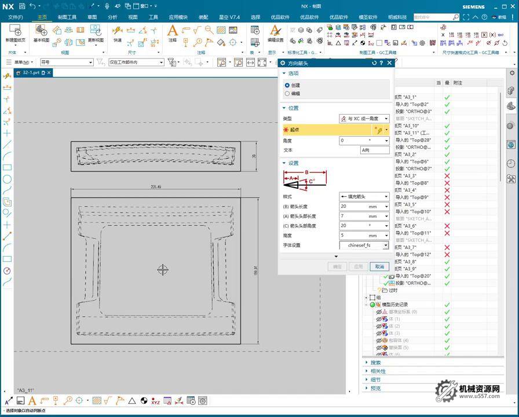
Task: Open the 菜单(M) menu
Action: tap(23, 62)
